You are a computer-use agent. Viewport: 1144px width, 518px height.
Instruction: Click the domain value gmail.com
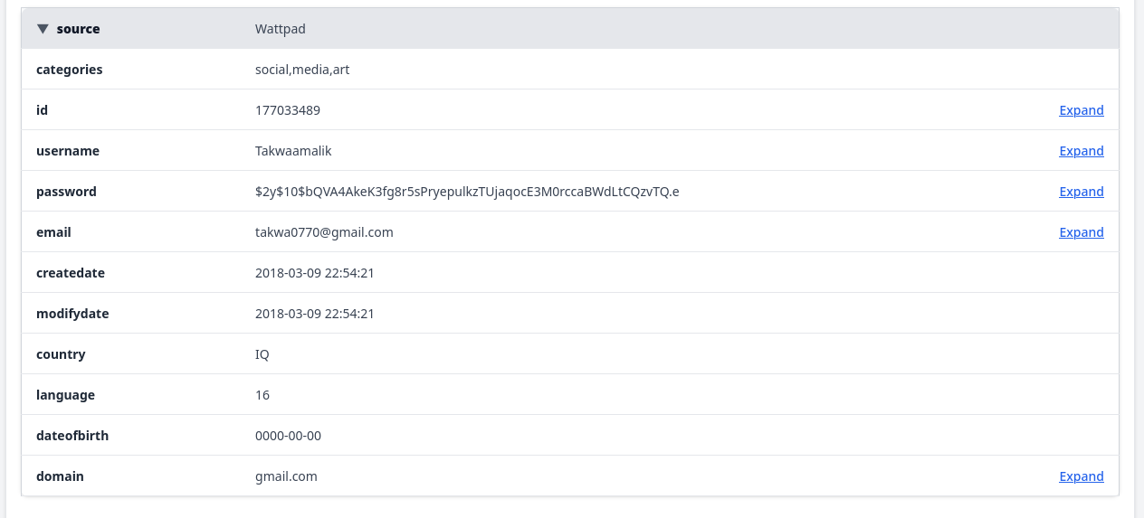pyautogui.click(x=286, y=476)
